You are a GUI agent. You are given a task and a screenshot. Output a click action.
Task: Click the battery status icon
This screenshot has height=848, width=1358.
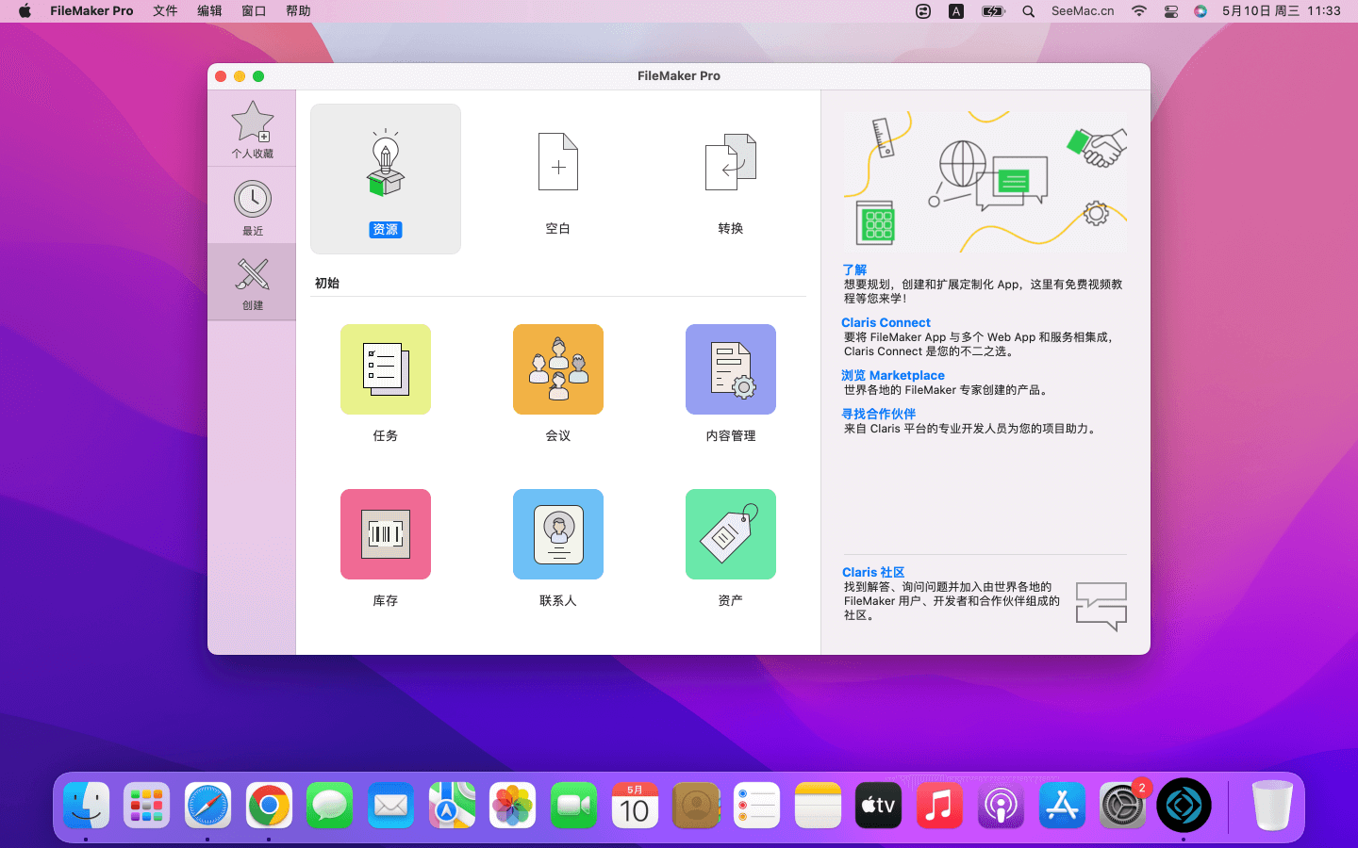click(x=993, y=11)
